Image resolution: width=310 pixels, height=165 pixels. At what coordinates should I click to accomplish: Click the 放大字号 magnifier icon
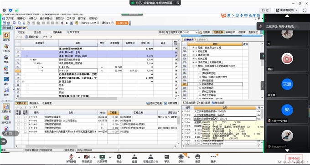(x=68, y=32)
